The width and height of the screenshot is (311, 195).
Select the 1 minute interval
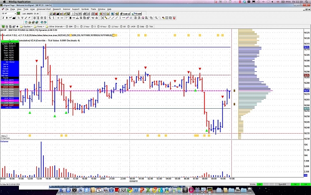(x=77, y=26)
